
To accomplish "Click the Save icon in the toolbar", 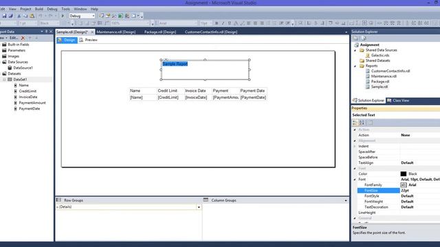I will [x=4, y=16].
